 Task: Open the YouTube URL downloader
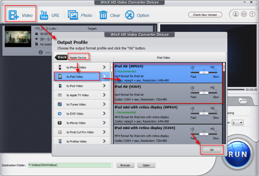(44, 15)
